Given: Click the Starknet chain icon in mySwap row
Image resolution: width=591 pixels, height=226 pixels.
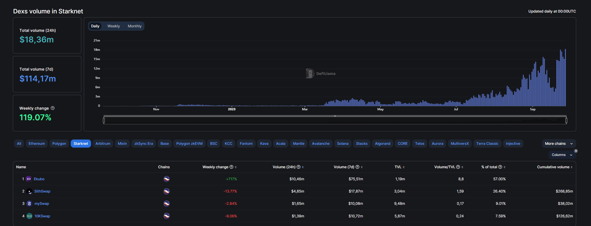Looking at the screenshot, I should tap(167, 204).
